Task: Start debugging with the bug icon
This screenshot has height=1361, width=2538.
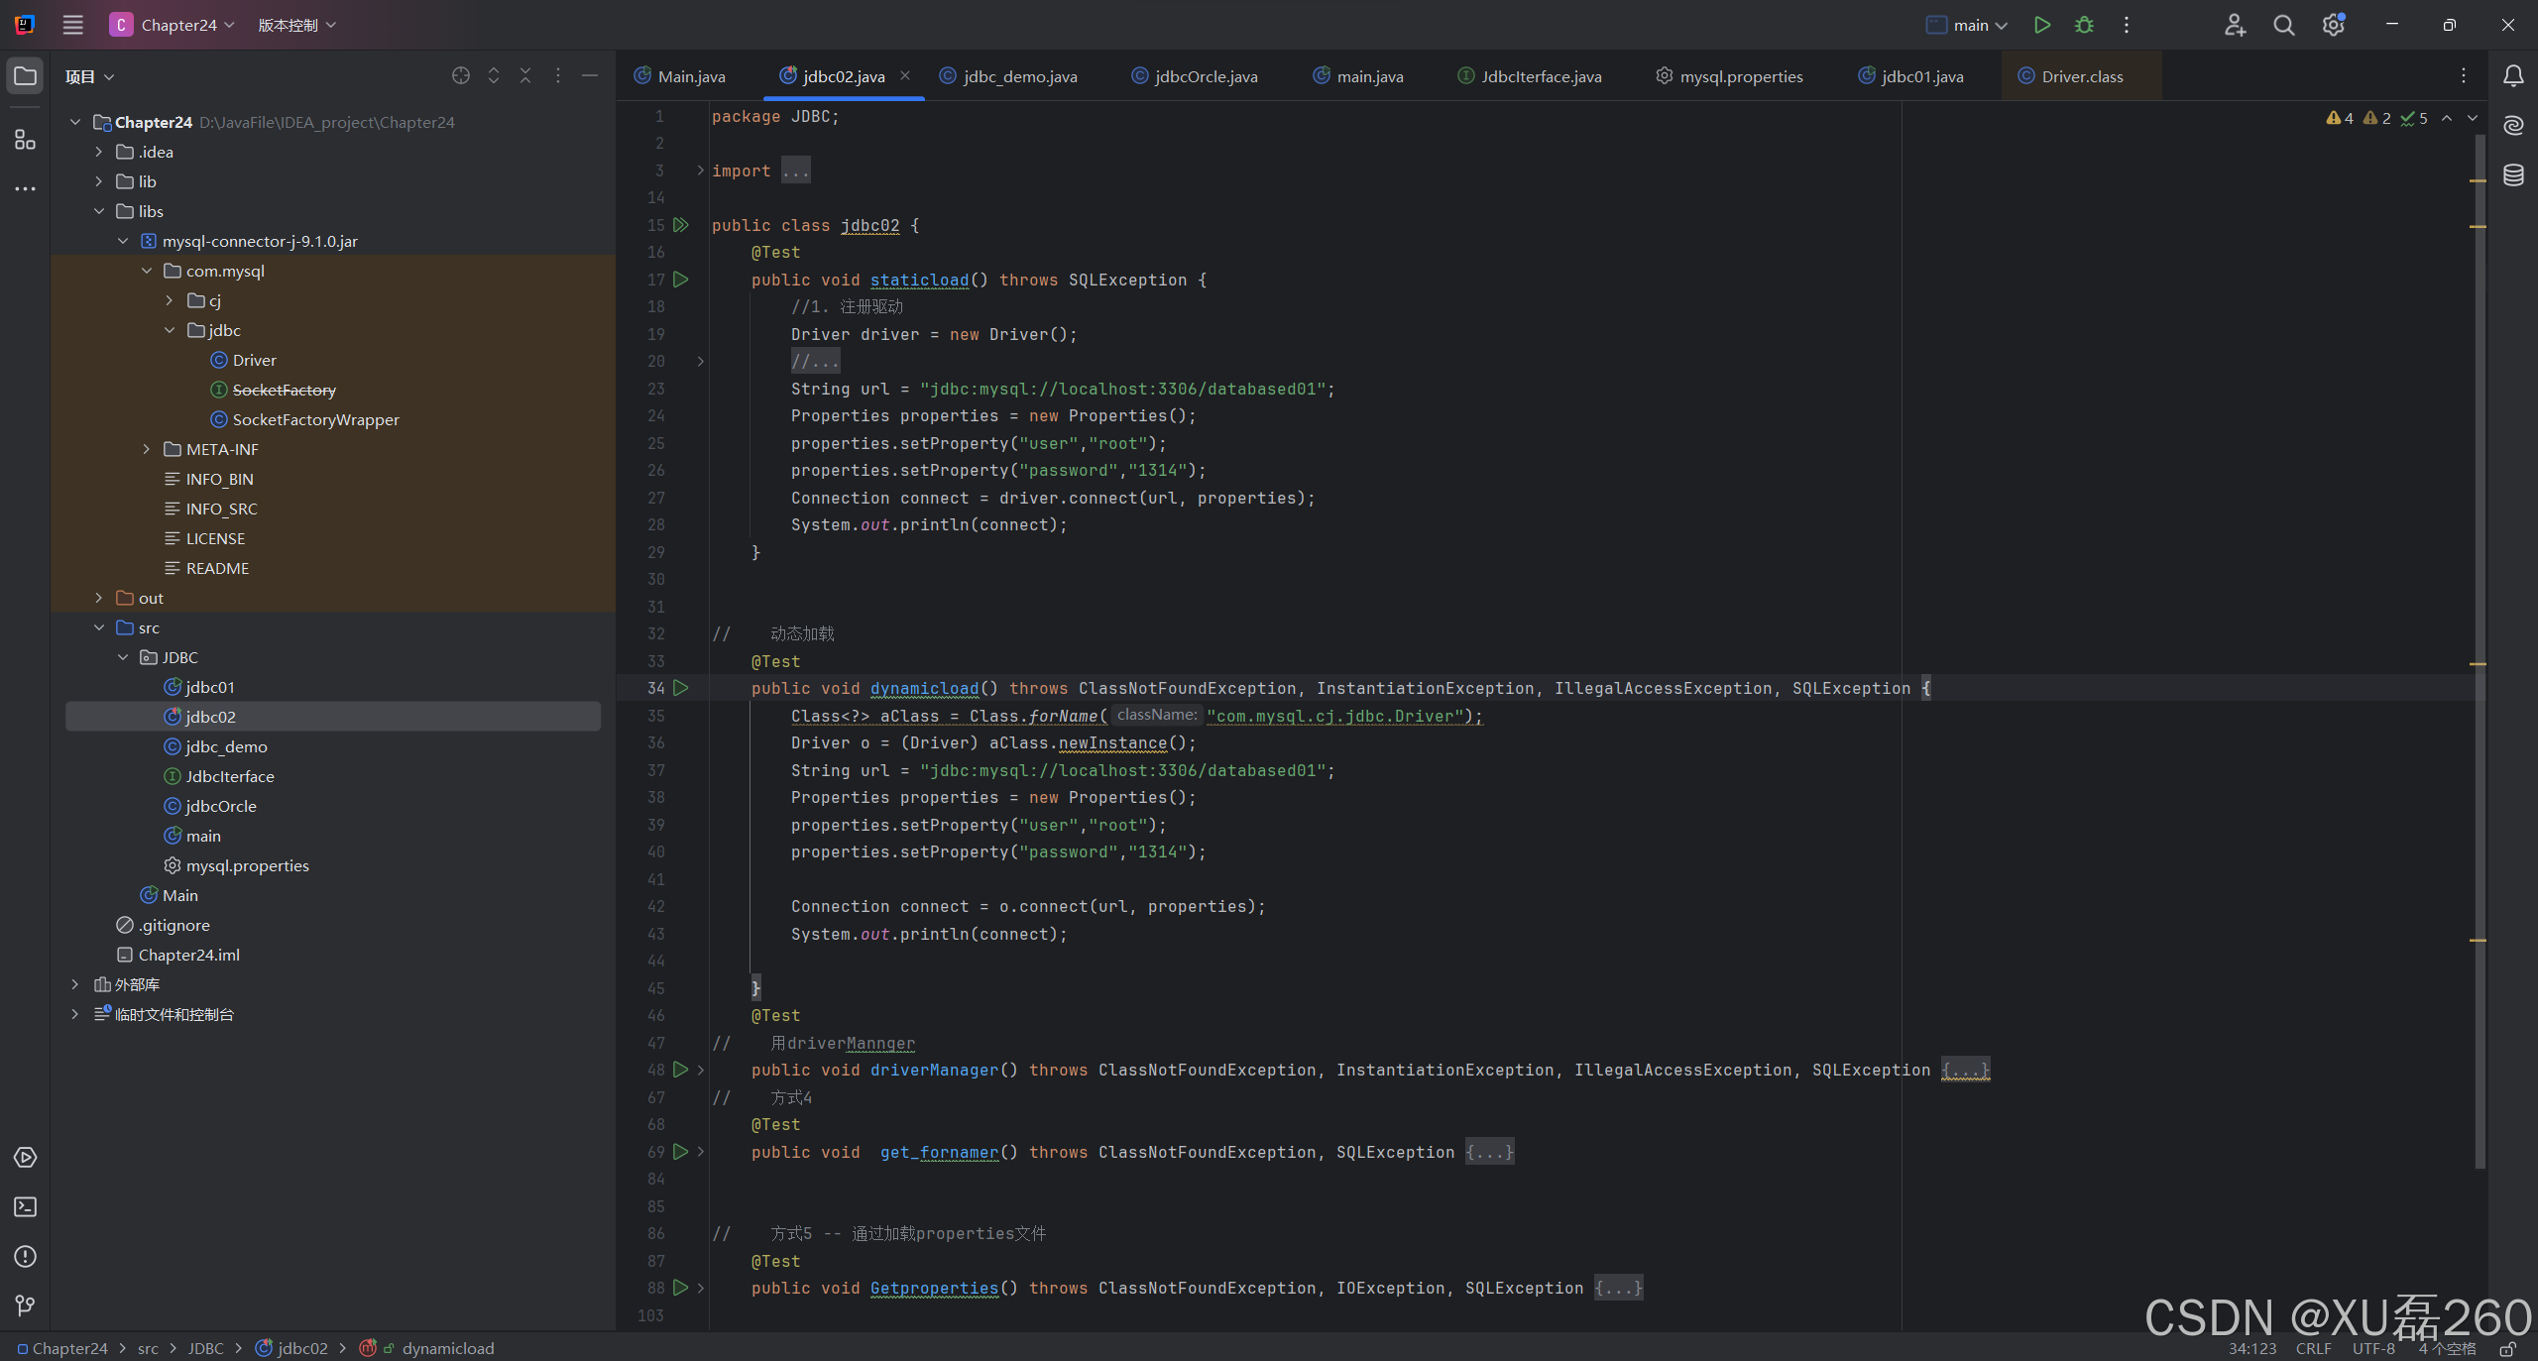Action: tap(2084, 25)
